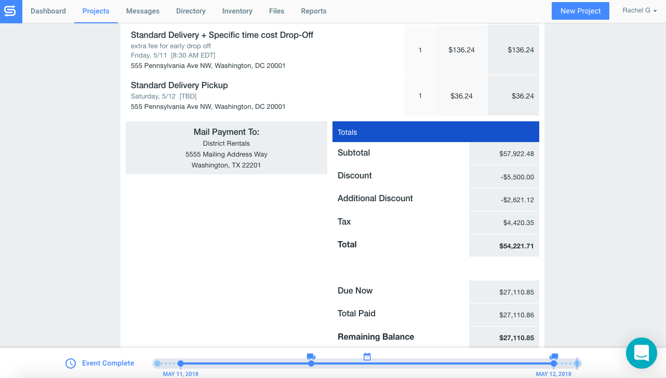This screenshot has width=666, height=378.
Task: Click 'Standard Delivery + Specific time cost Drop-Off'
Action: 222,35
